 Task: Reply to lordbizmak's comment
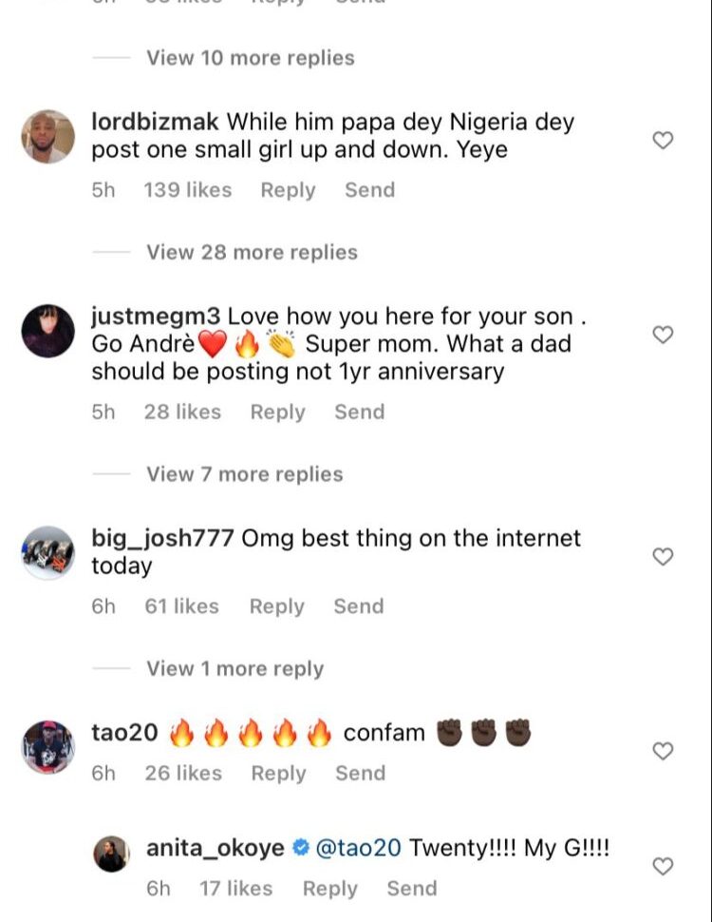288,190
